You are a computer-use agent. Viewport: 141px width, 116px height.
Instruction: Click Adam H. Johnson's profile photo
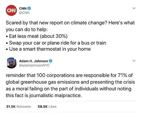coord(12,63)
